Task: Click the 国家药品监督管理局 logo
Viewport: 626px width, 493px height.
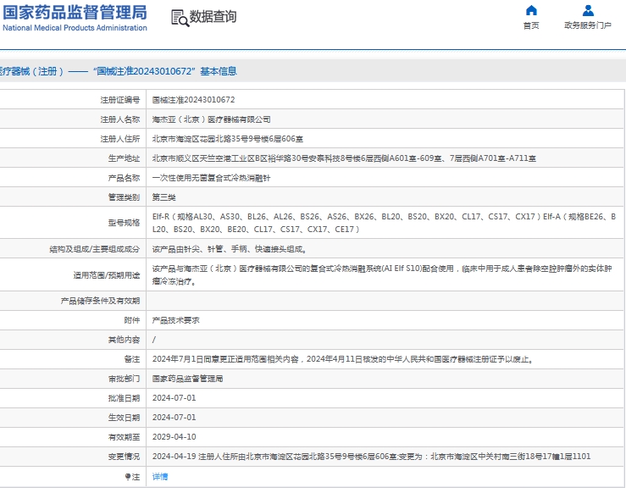Action: click(75, 18)
